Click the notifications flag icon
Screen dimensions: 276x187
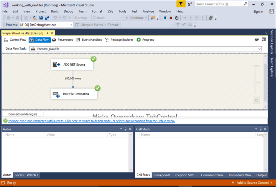(181, 4)
